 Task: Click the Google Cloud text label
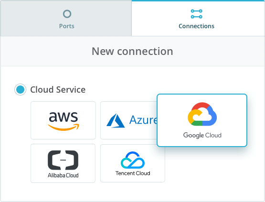tap(202, 136)
